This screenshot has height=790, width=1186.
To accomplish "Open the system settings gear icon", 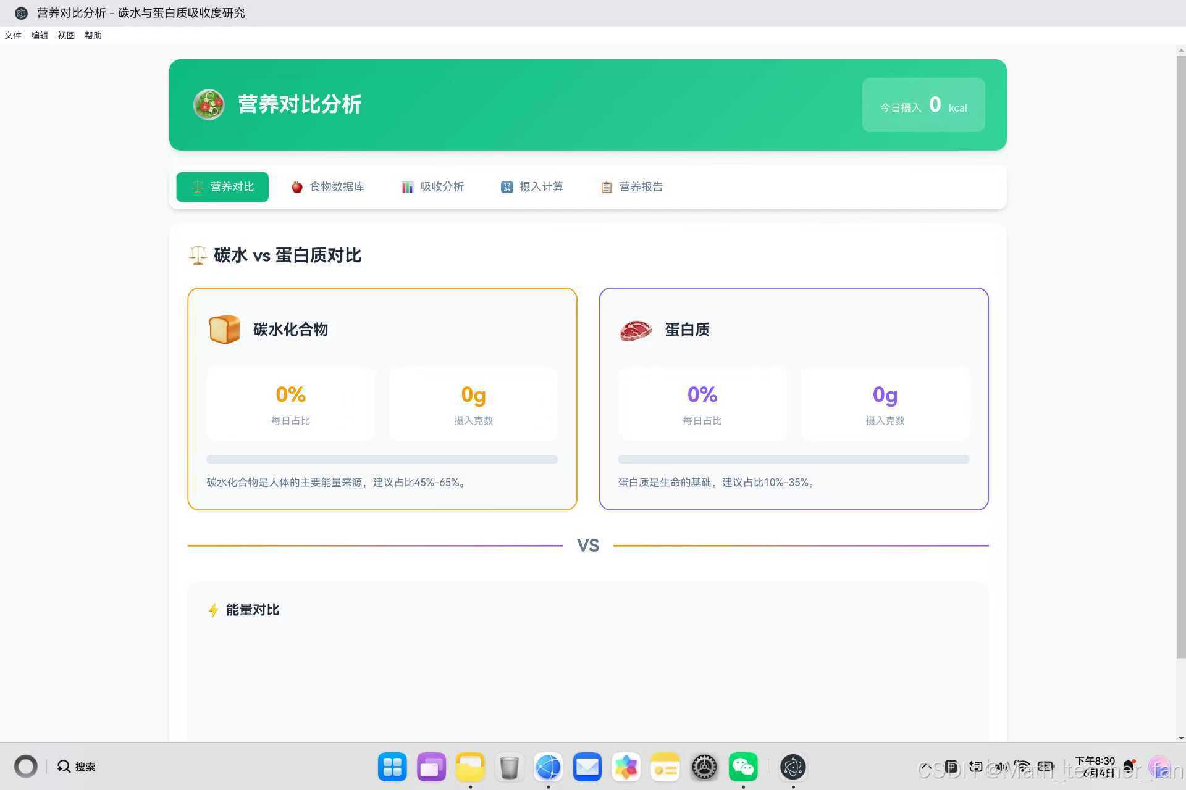I will click(x=704, y=767).
